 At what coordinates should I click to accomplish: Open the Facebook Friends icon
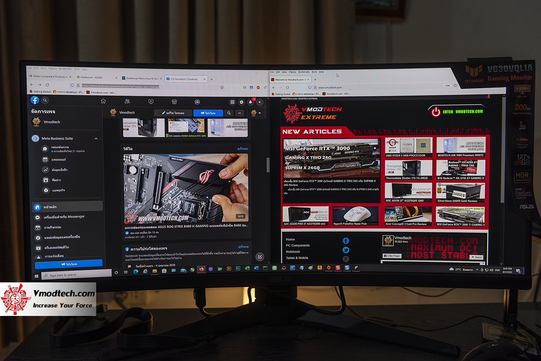[127, 101]
